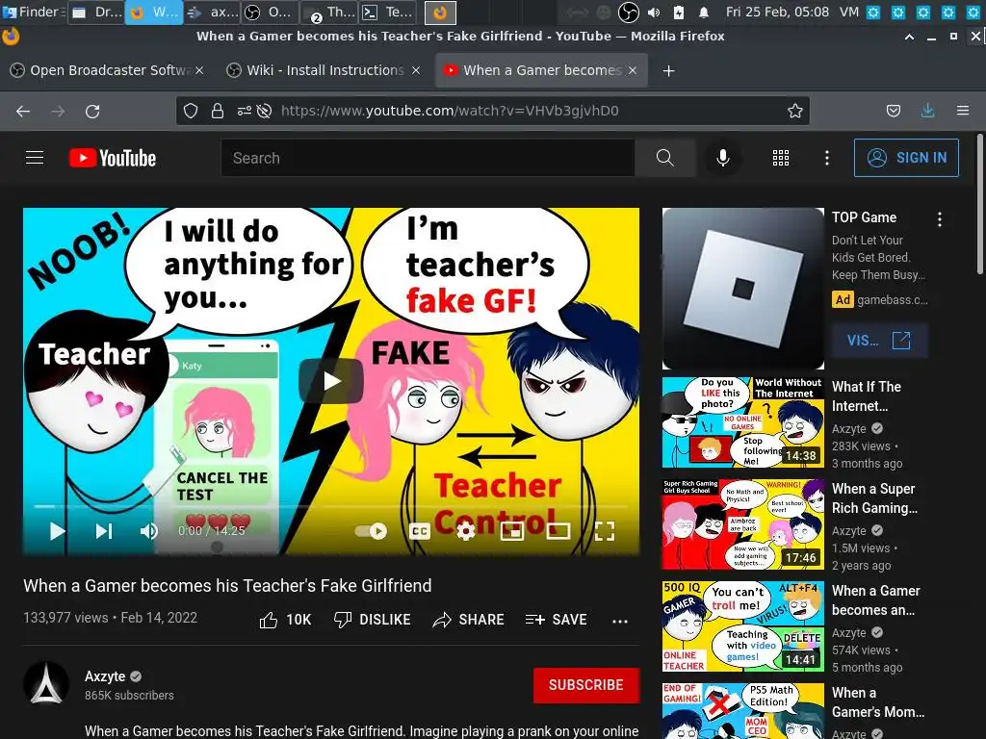The height and width of the screenshot is (739, 986).
Task: Click the YouTube search magnifier button
Action: click(x=664, y=158)
